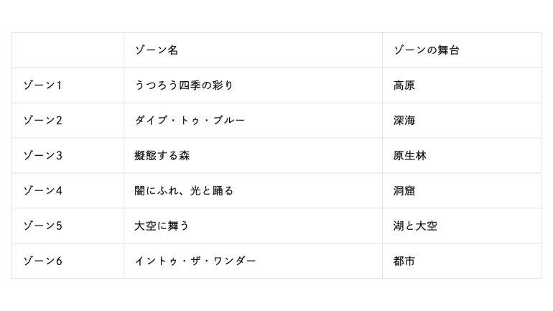
Task: Select the 湖と大空 stage cell
Action: pos(415,226)
